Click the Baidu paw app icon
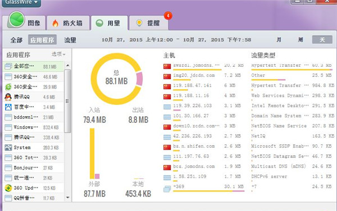This screenshot has height=211, width=337. [8, 107]
